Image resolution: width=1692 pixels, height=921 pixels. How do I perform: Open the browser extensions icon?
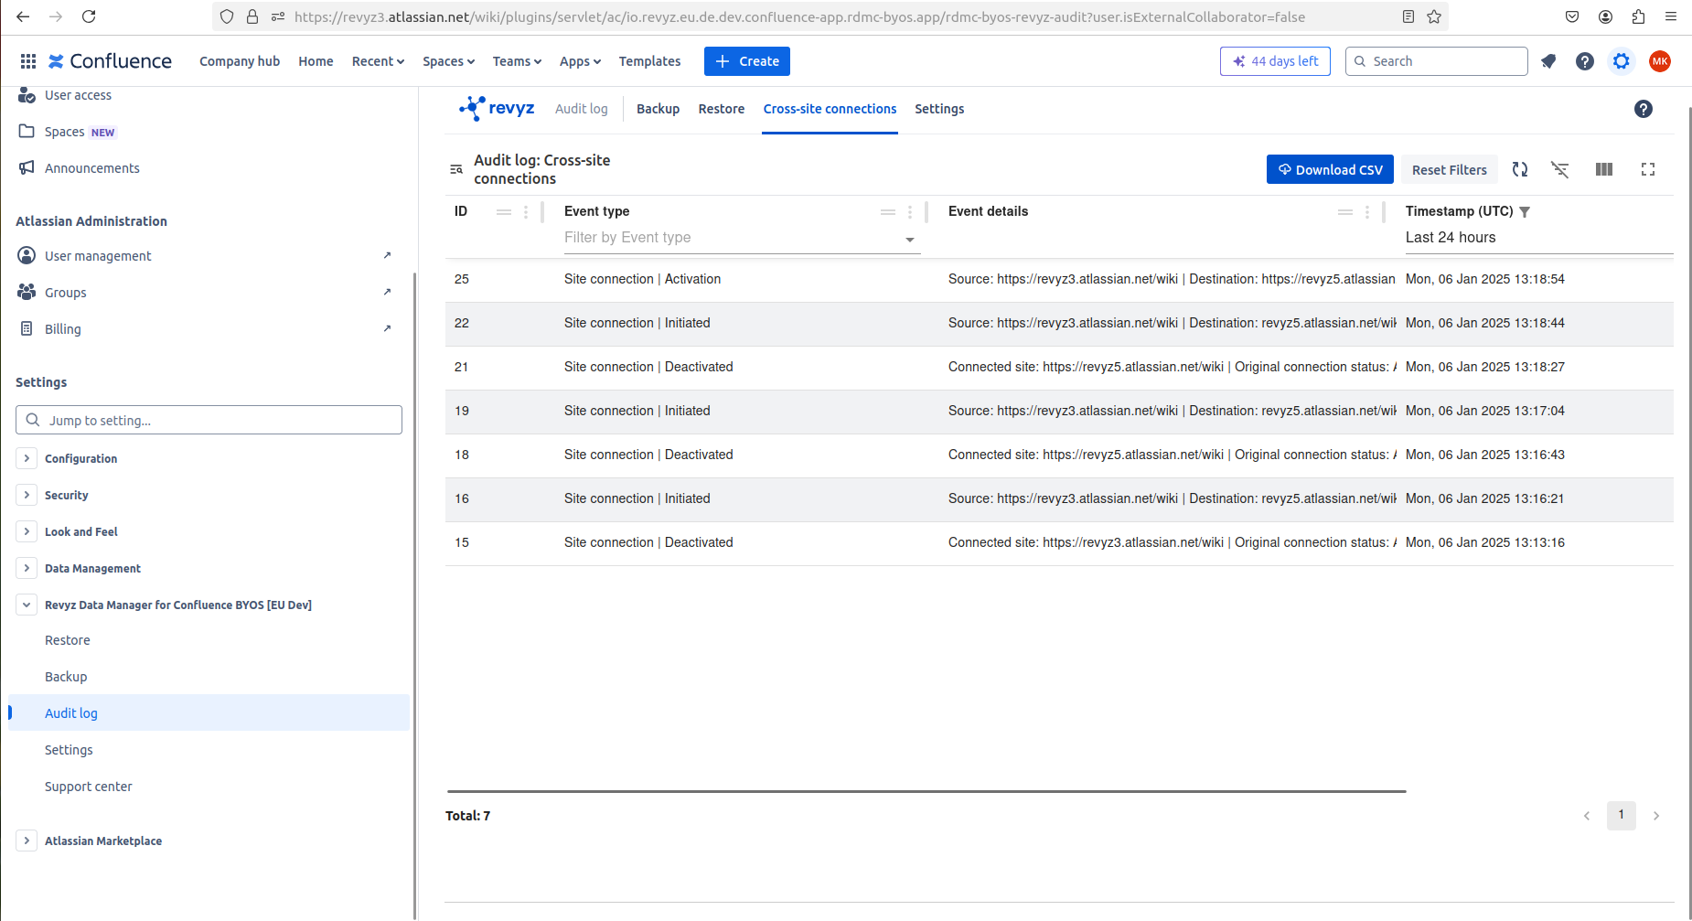[1638, 16]
